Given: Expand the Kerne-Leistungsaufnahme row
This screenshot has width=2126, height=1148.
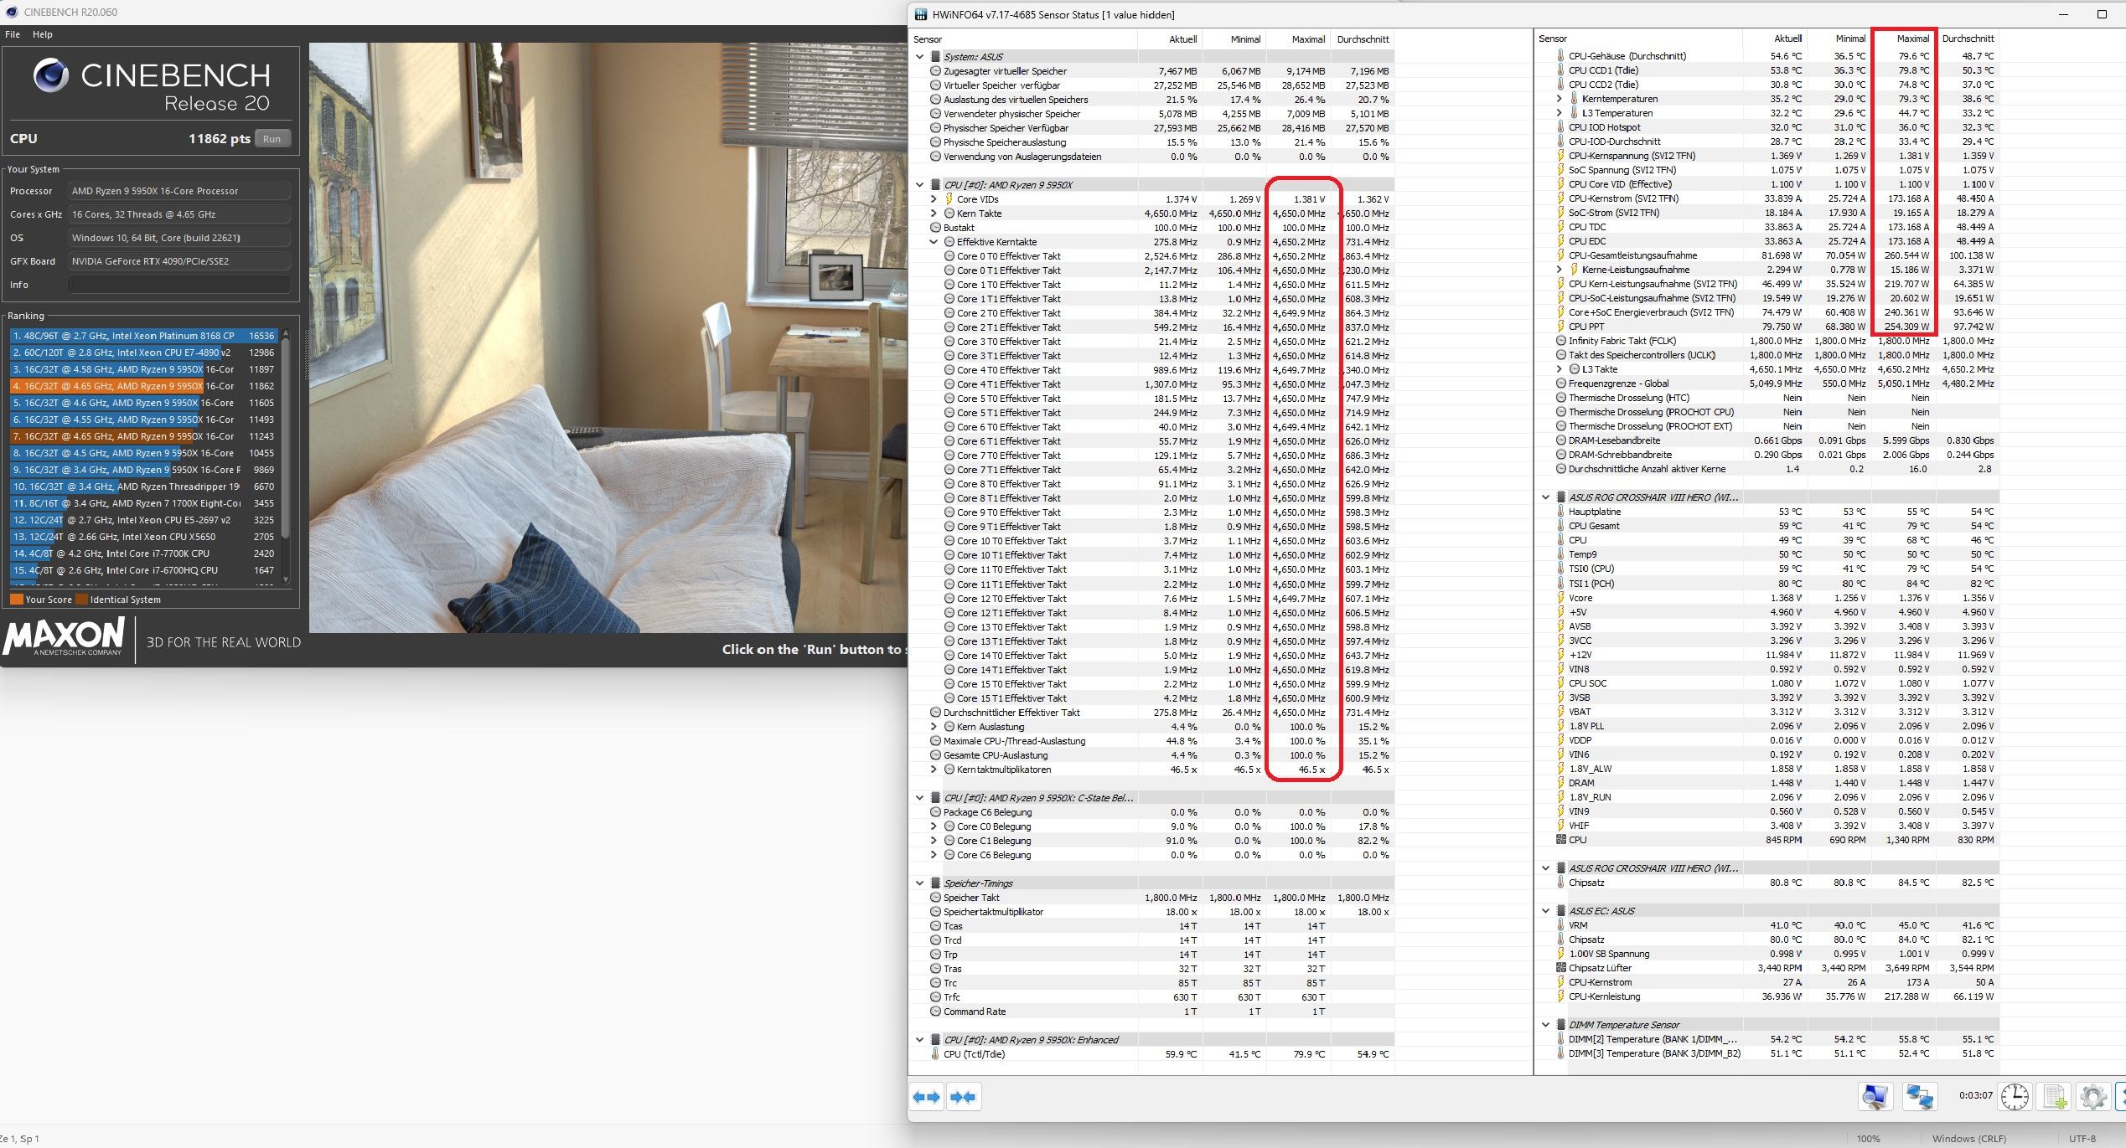Looking at the screenshot, I should (1559, 270).
